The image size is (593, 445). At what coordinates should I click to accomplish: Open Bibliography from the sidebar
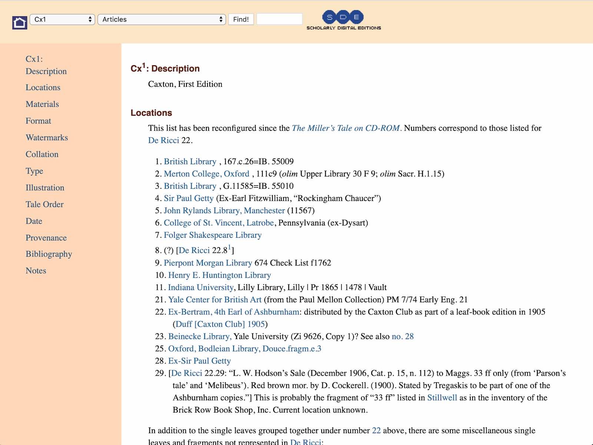click(x=49, y=254)
